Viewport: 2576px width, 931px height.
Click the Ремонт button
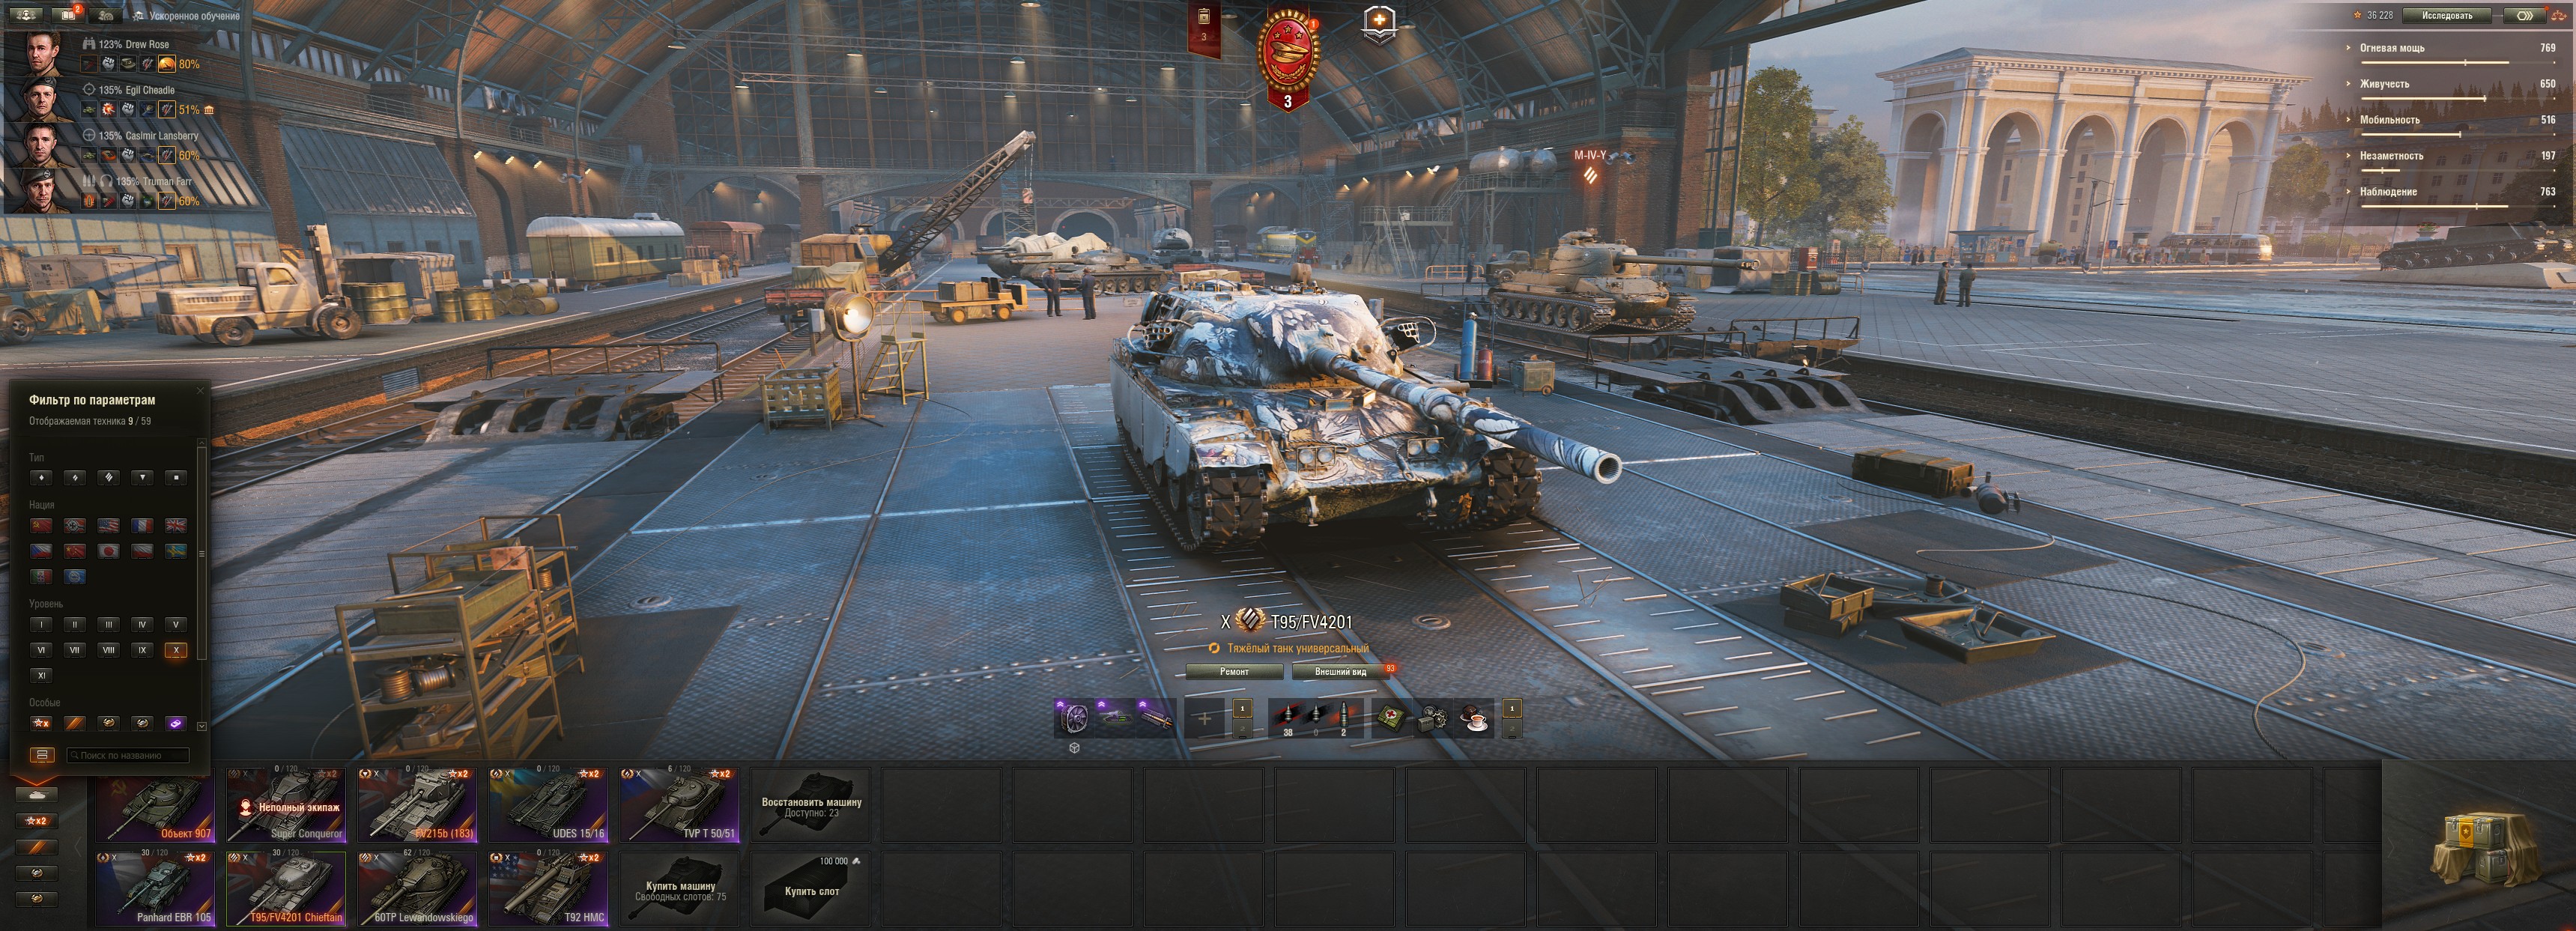click(1234, 672)
